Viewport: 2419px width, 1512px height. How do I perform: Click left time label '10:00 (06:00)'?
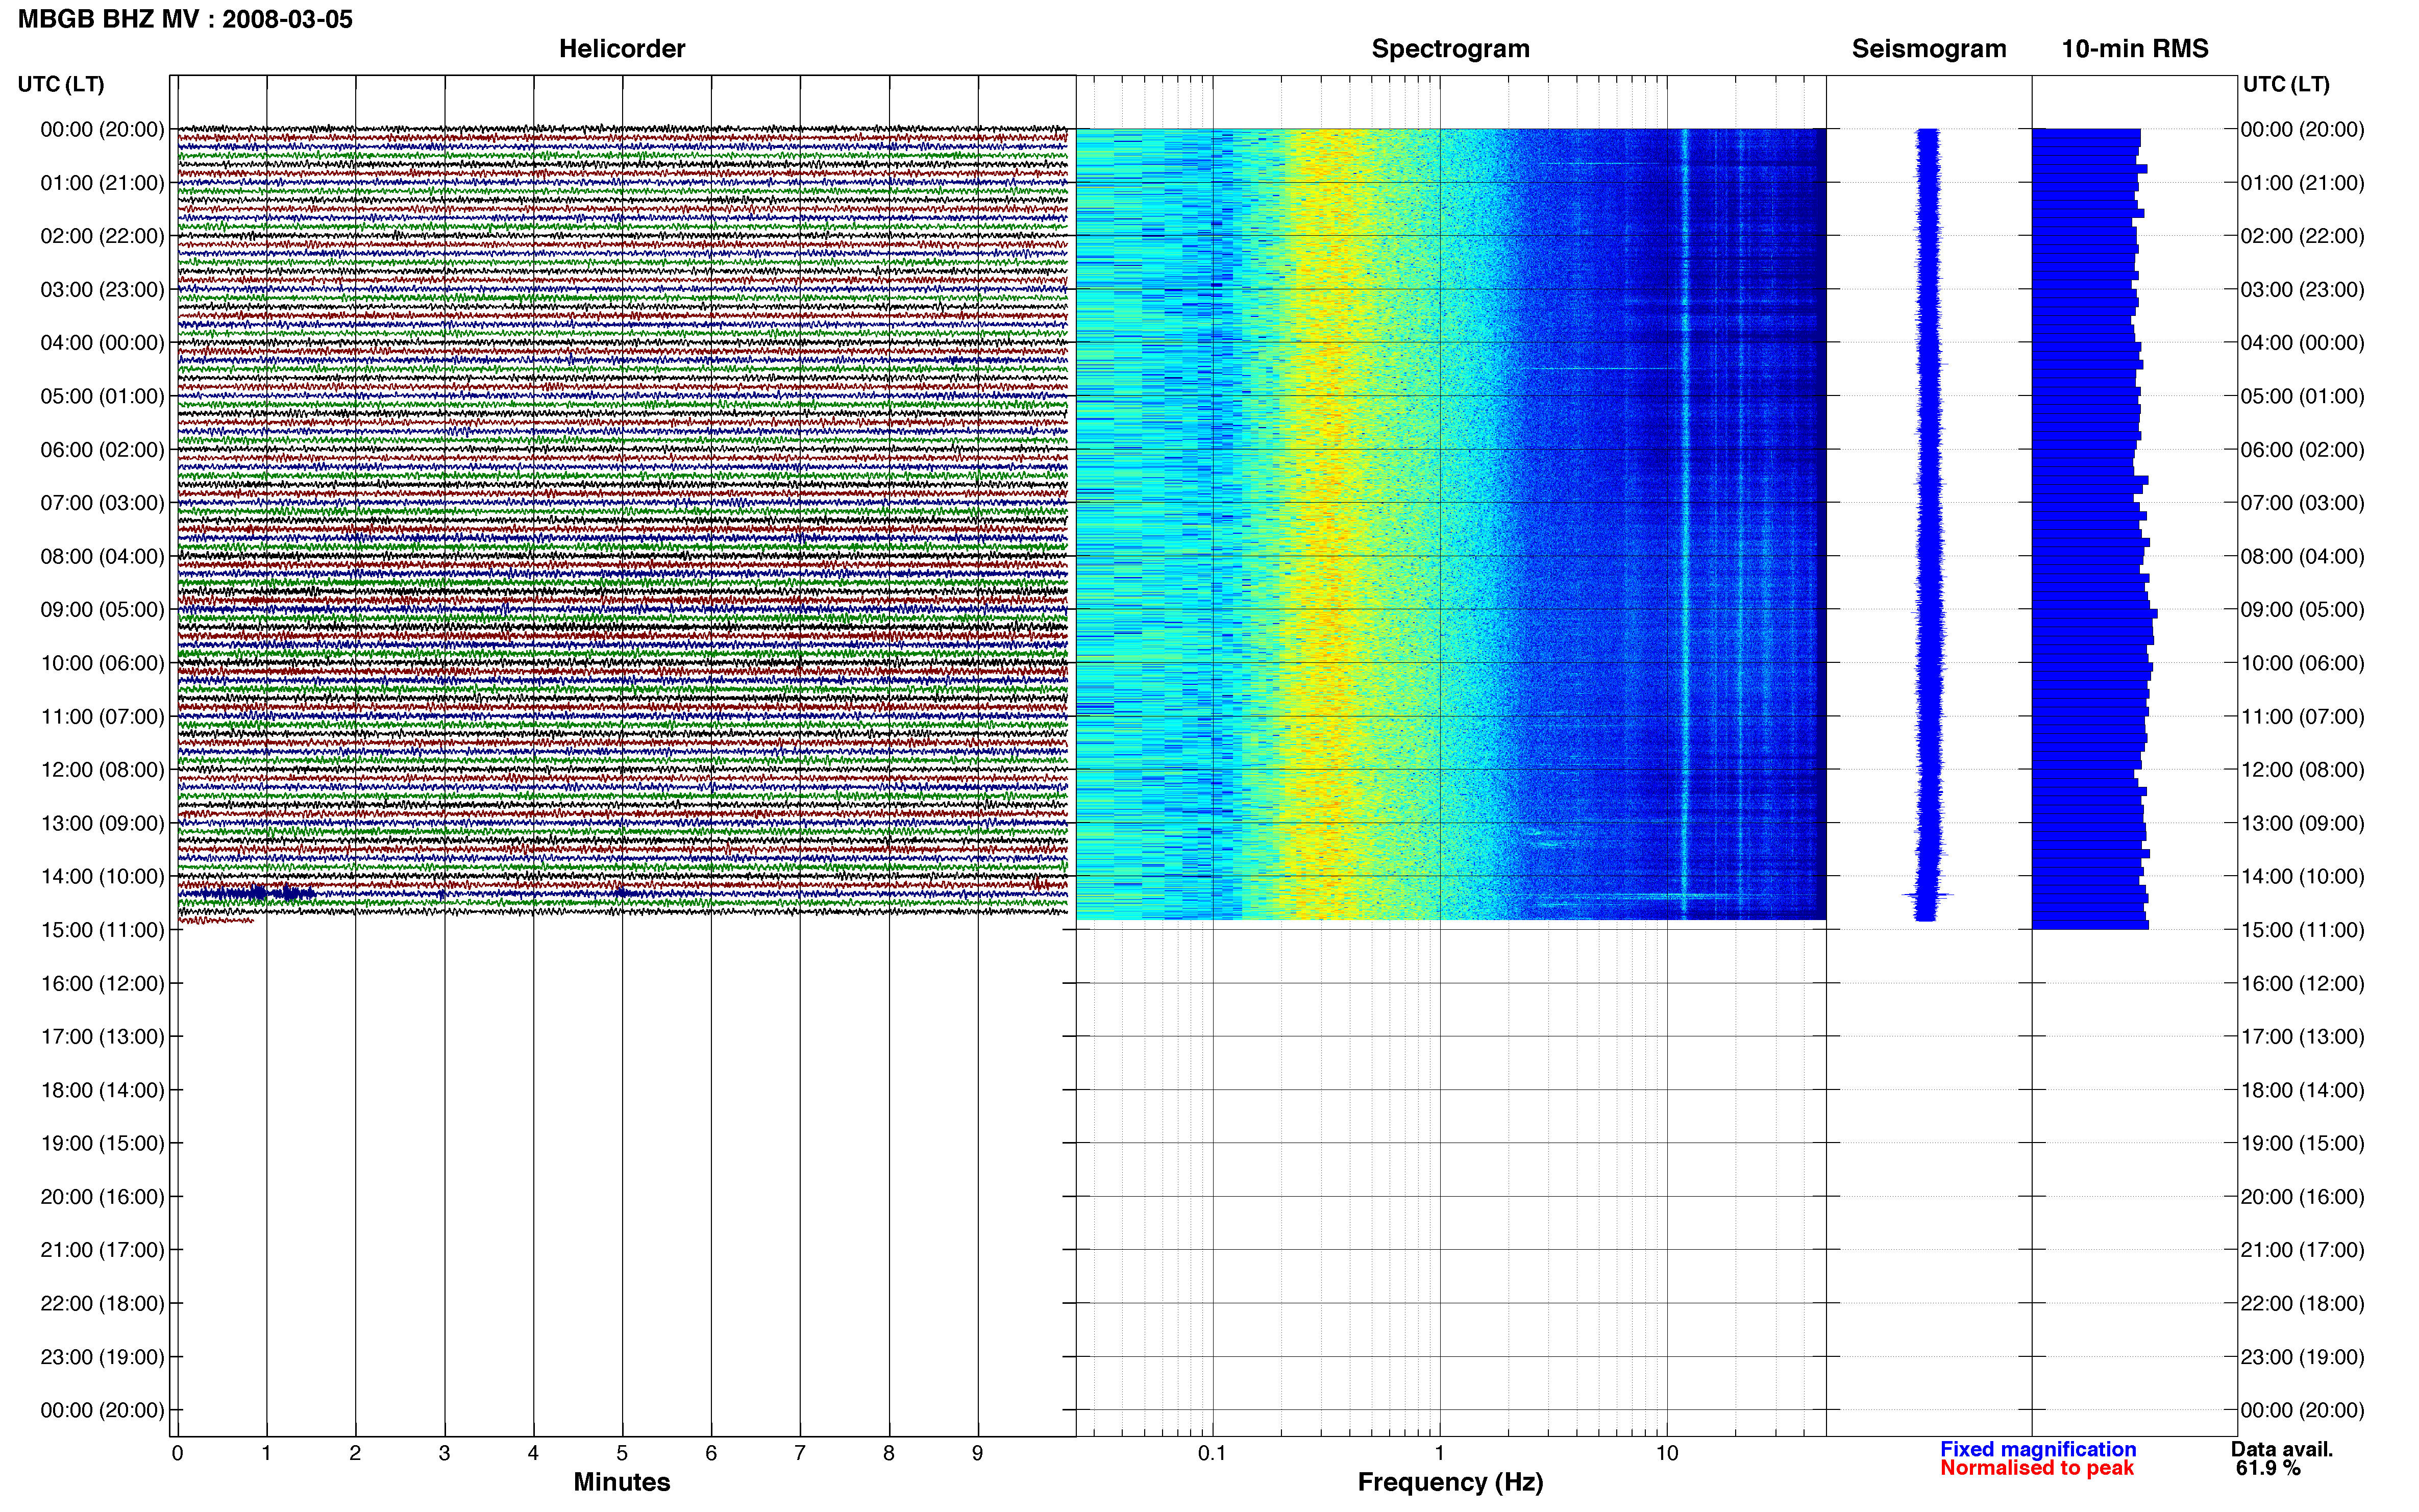[x=102, y=663]
